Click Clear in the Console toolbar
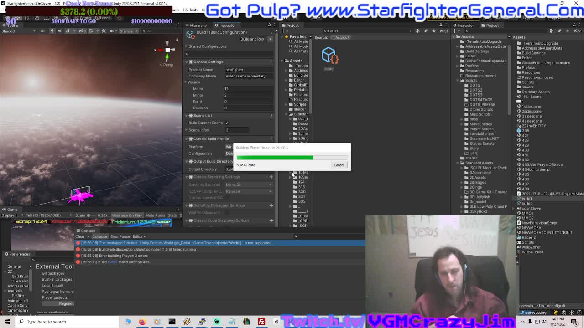 point(80,236)
